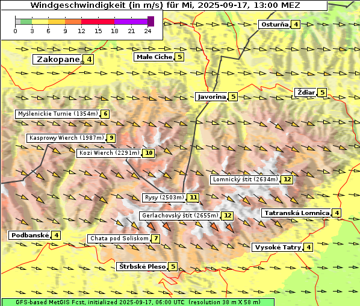Click the Ždiar wind speed badge
This screenshot has width=360, height=306.
pyautogui.click(x=322, y=93)
